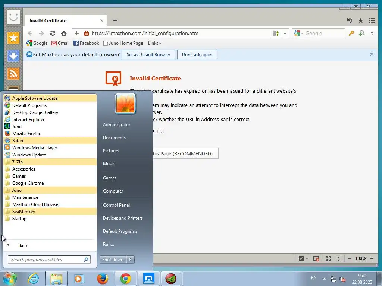
Task: Go to the home page
Action: pyautogui.click(x=64, y=33)
